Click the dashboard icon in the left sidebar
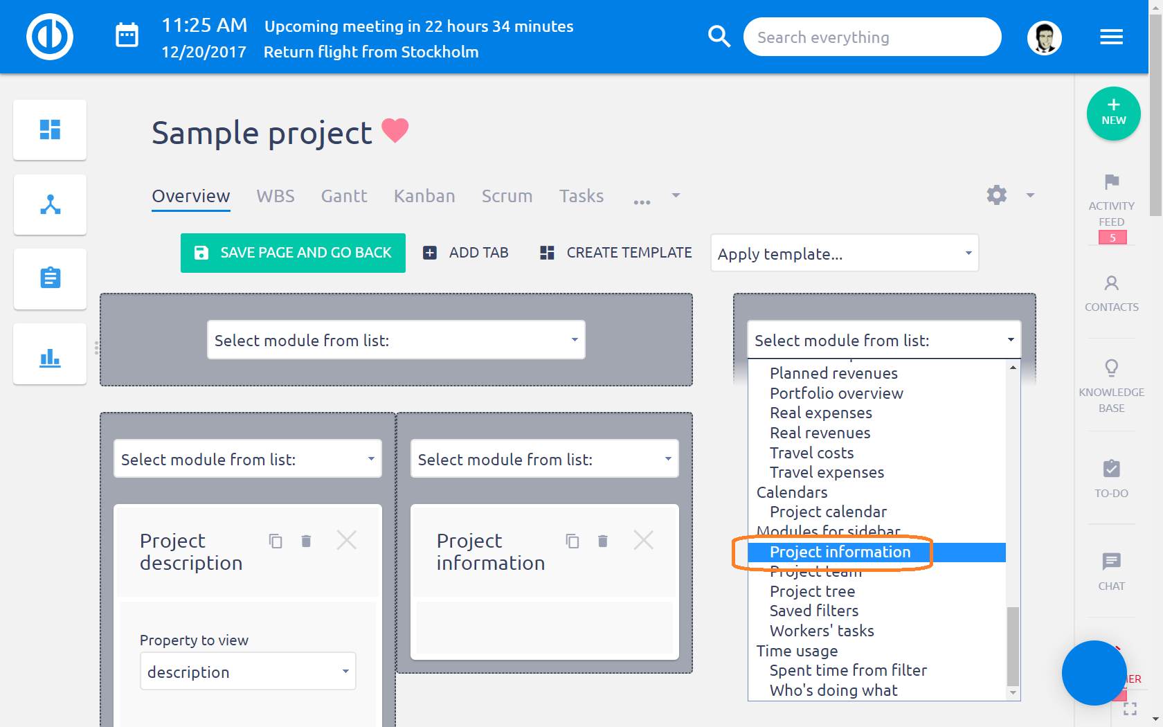Viewport: 1163px width, 727px height. pos(49,129)
